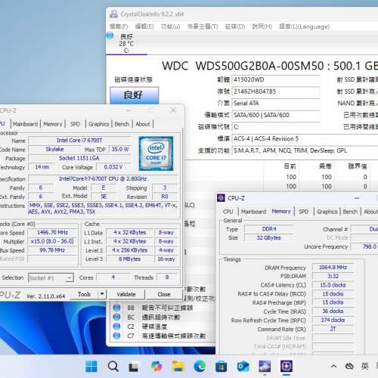Click the OneDrive cloud tray icon

coord(349,366)
